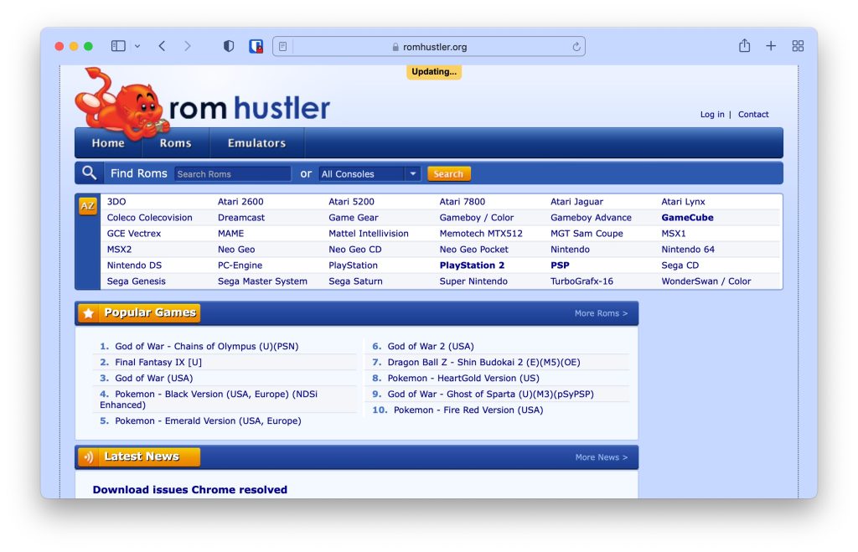Open the Download issues Chrome resolved article

pos(190,490)
